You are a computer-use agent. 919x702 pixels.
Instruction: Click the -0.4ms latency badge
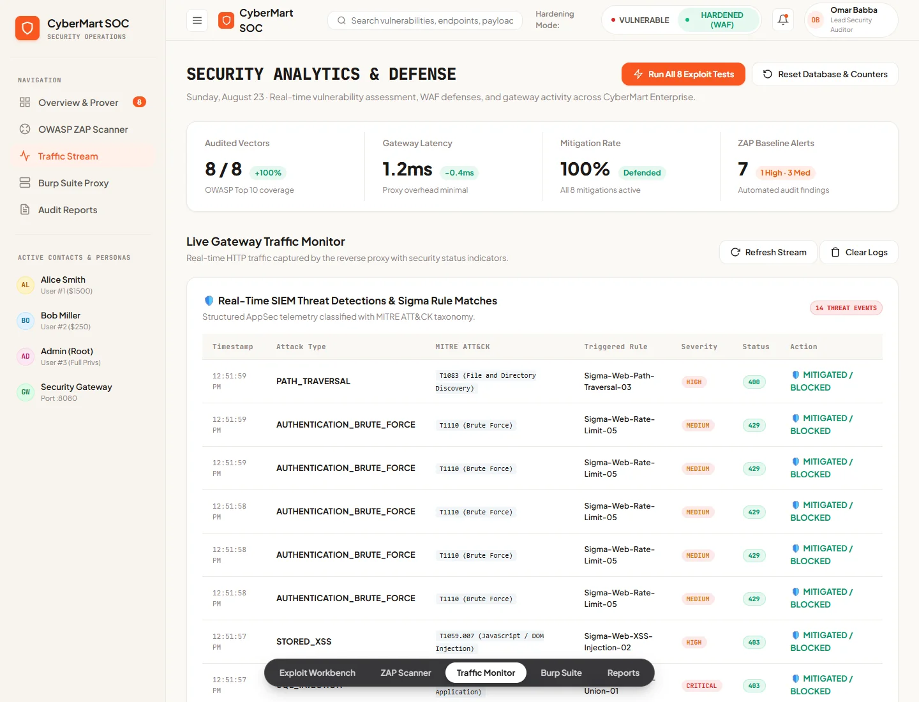click(459, 172)
